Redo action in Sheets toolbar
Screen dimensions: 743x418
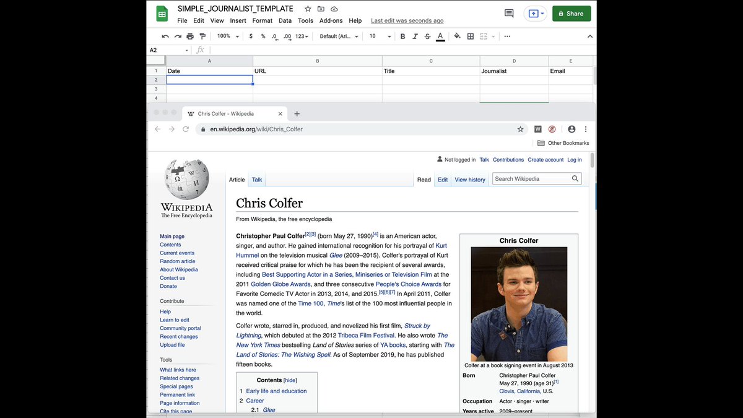coord(178,37)
